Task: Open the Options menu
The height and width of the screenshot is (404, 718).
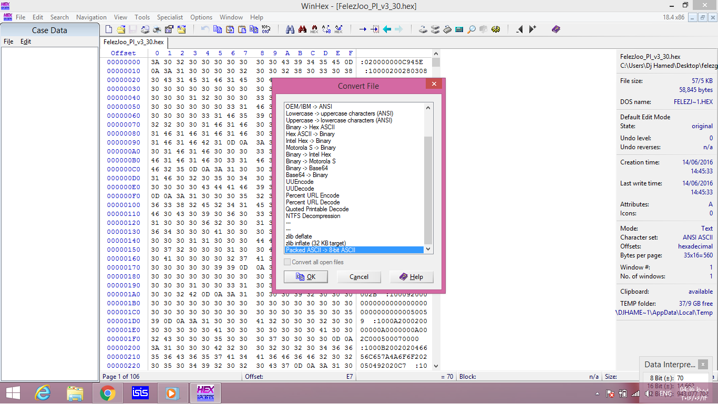Action: 201,17
